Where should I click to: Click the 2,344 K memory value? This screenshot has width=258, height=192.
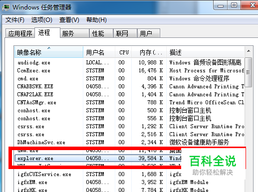click(x=152, y=142)
